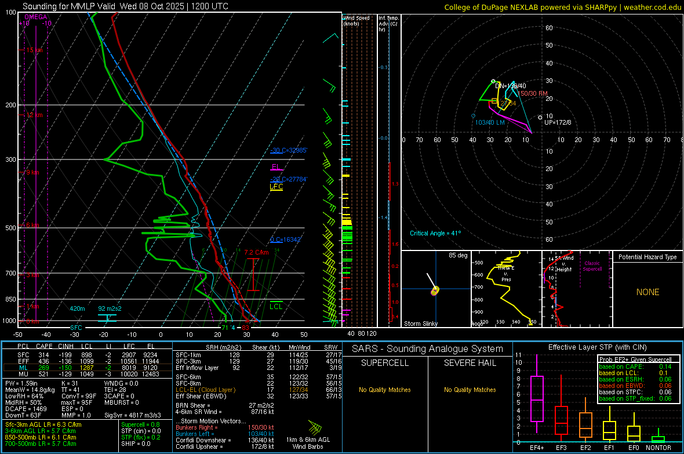This screenshot has width=684, height=454.
Task: Click the 'Classic Supercell' label
Action: tap(592, 266)
